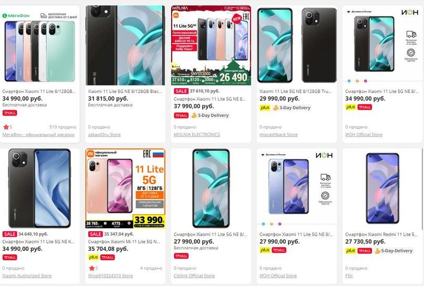Click the plus badge on the Shop910324310 listing

[x=94, y=257]
